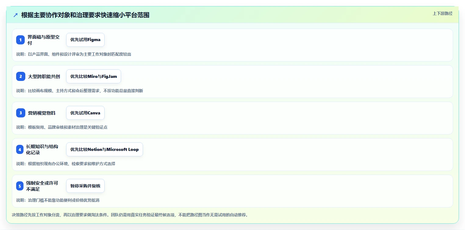Click the 大型跨职能共创 label
This screenshot has height=230, width=465.
tap(44, 76)
